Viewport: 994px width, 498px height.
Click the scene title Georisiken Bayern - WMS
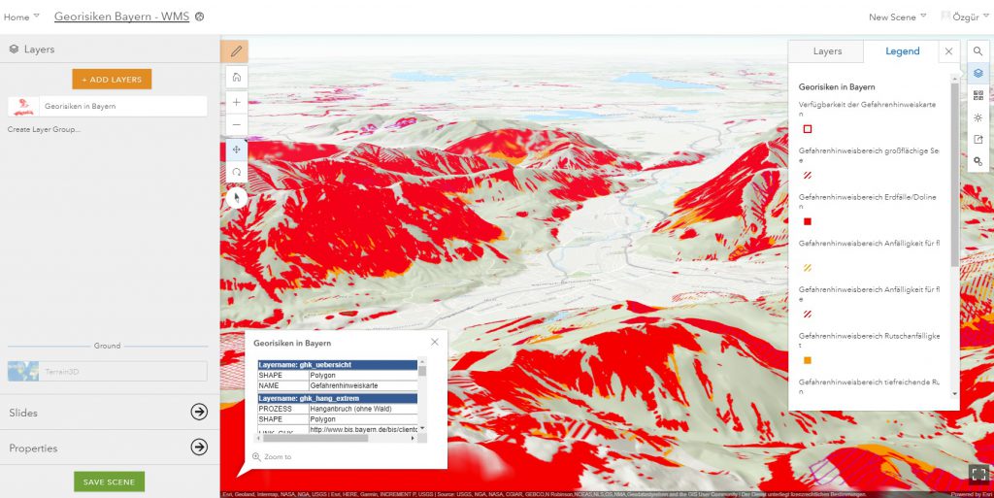(121, 17)
